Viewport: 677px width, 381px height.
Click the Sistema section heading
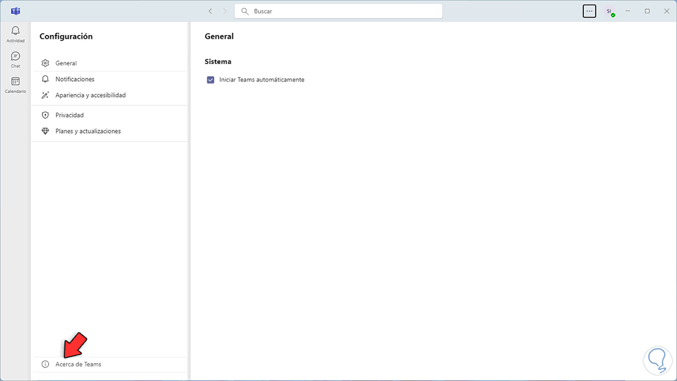[218, 61]
